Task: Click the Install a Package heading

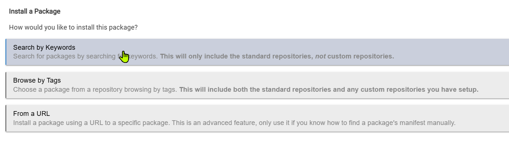Action: pos(35,11)
